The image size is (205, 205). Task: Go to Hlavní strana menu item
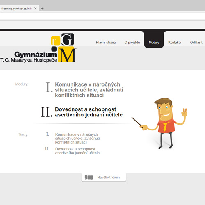(x=106, y=43)
